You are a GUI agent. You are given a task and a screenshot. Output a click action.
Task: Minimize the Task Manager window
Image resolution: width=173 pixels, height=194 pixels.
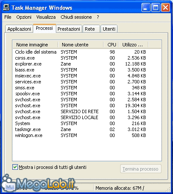click(146, 8)
